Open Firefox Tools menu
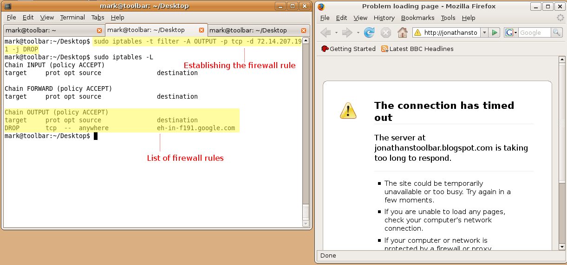The image size is (567, 265). click(448, 18)
